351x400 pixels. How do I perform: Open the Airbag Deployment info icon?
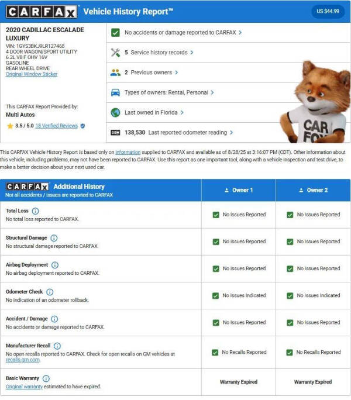(55, 265)
